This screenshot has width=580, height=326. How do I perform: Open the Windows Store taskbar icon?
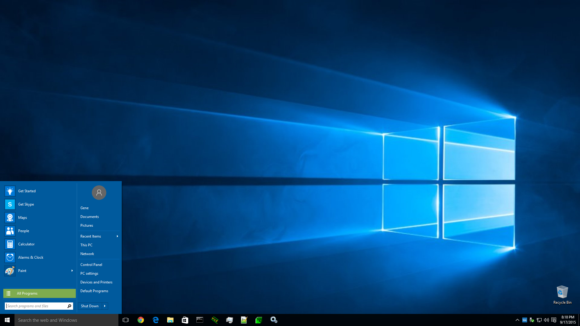click(x=185, y=320)
